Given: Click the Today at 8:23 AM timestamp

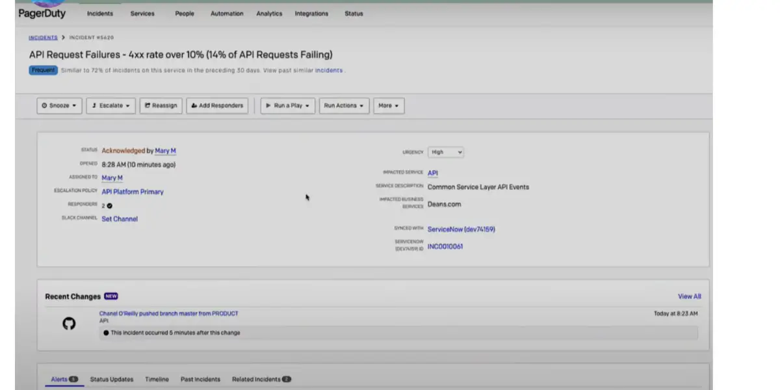Looking at the screenshot, I should [676, 313].
